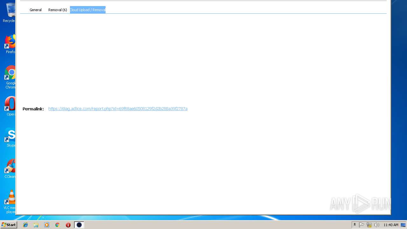Open Opera browser taskbar icon
The image size is (407, 229).
click(68, 225)
